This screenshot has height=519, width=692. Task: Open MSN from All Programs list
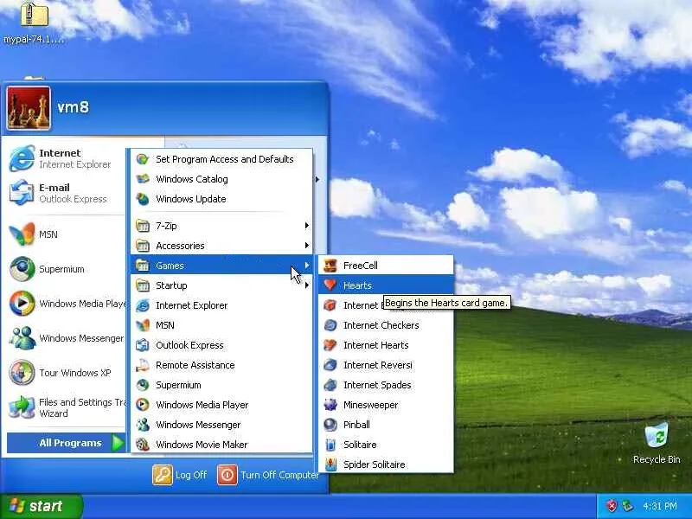click(x=221, y=325)
